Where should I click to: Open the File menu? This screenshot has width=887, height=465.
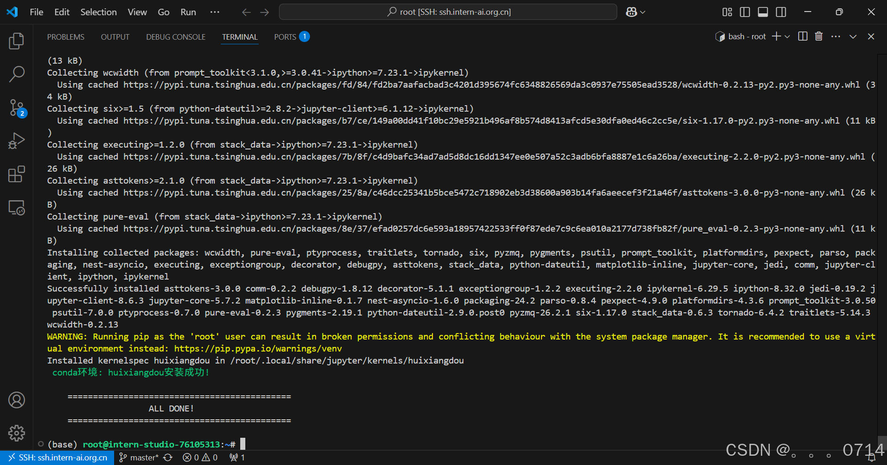36,12
